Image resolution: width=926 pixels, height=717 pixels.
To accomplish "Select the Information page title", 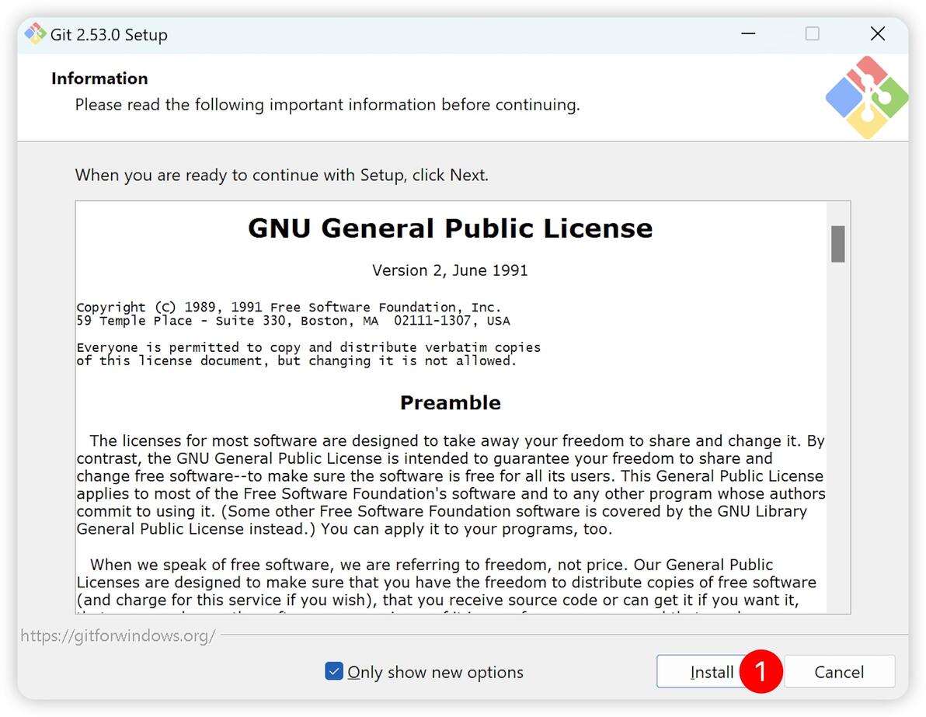I will coord(99,78).
